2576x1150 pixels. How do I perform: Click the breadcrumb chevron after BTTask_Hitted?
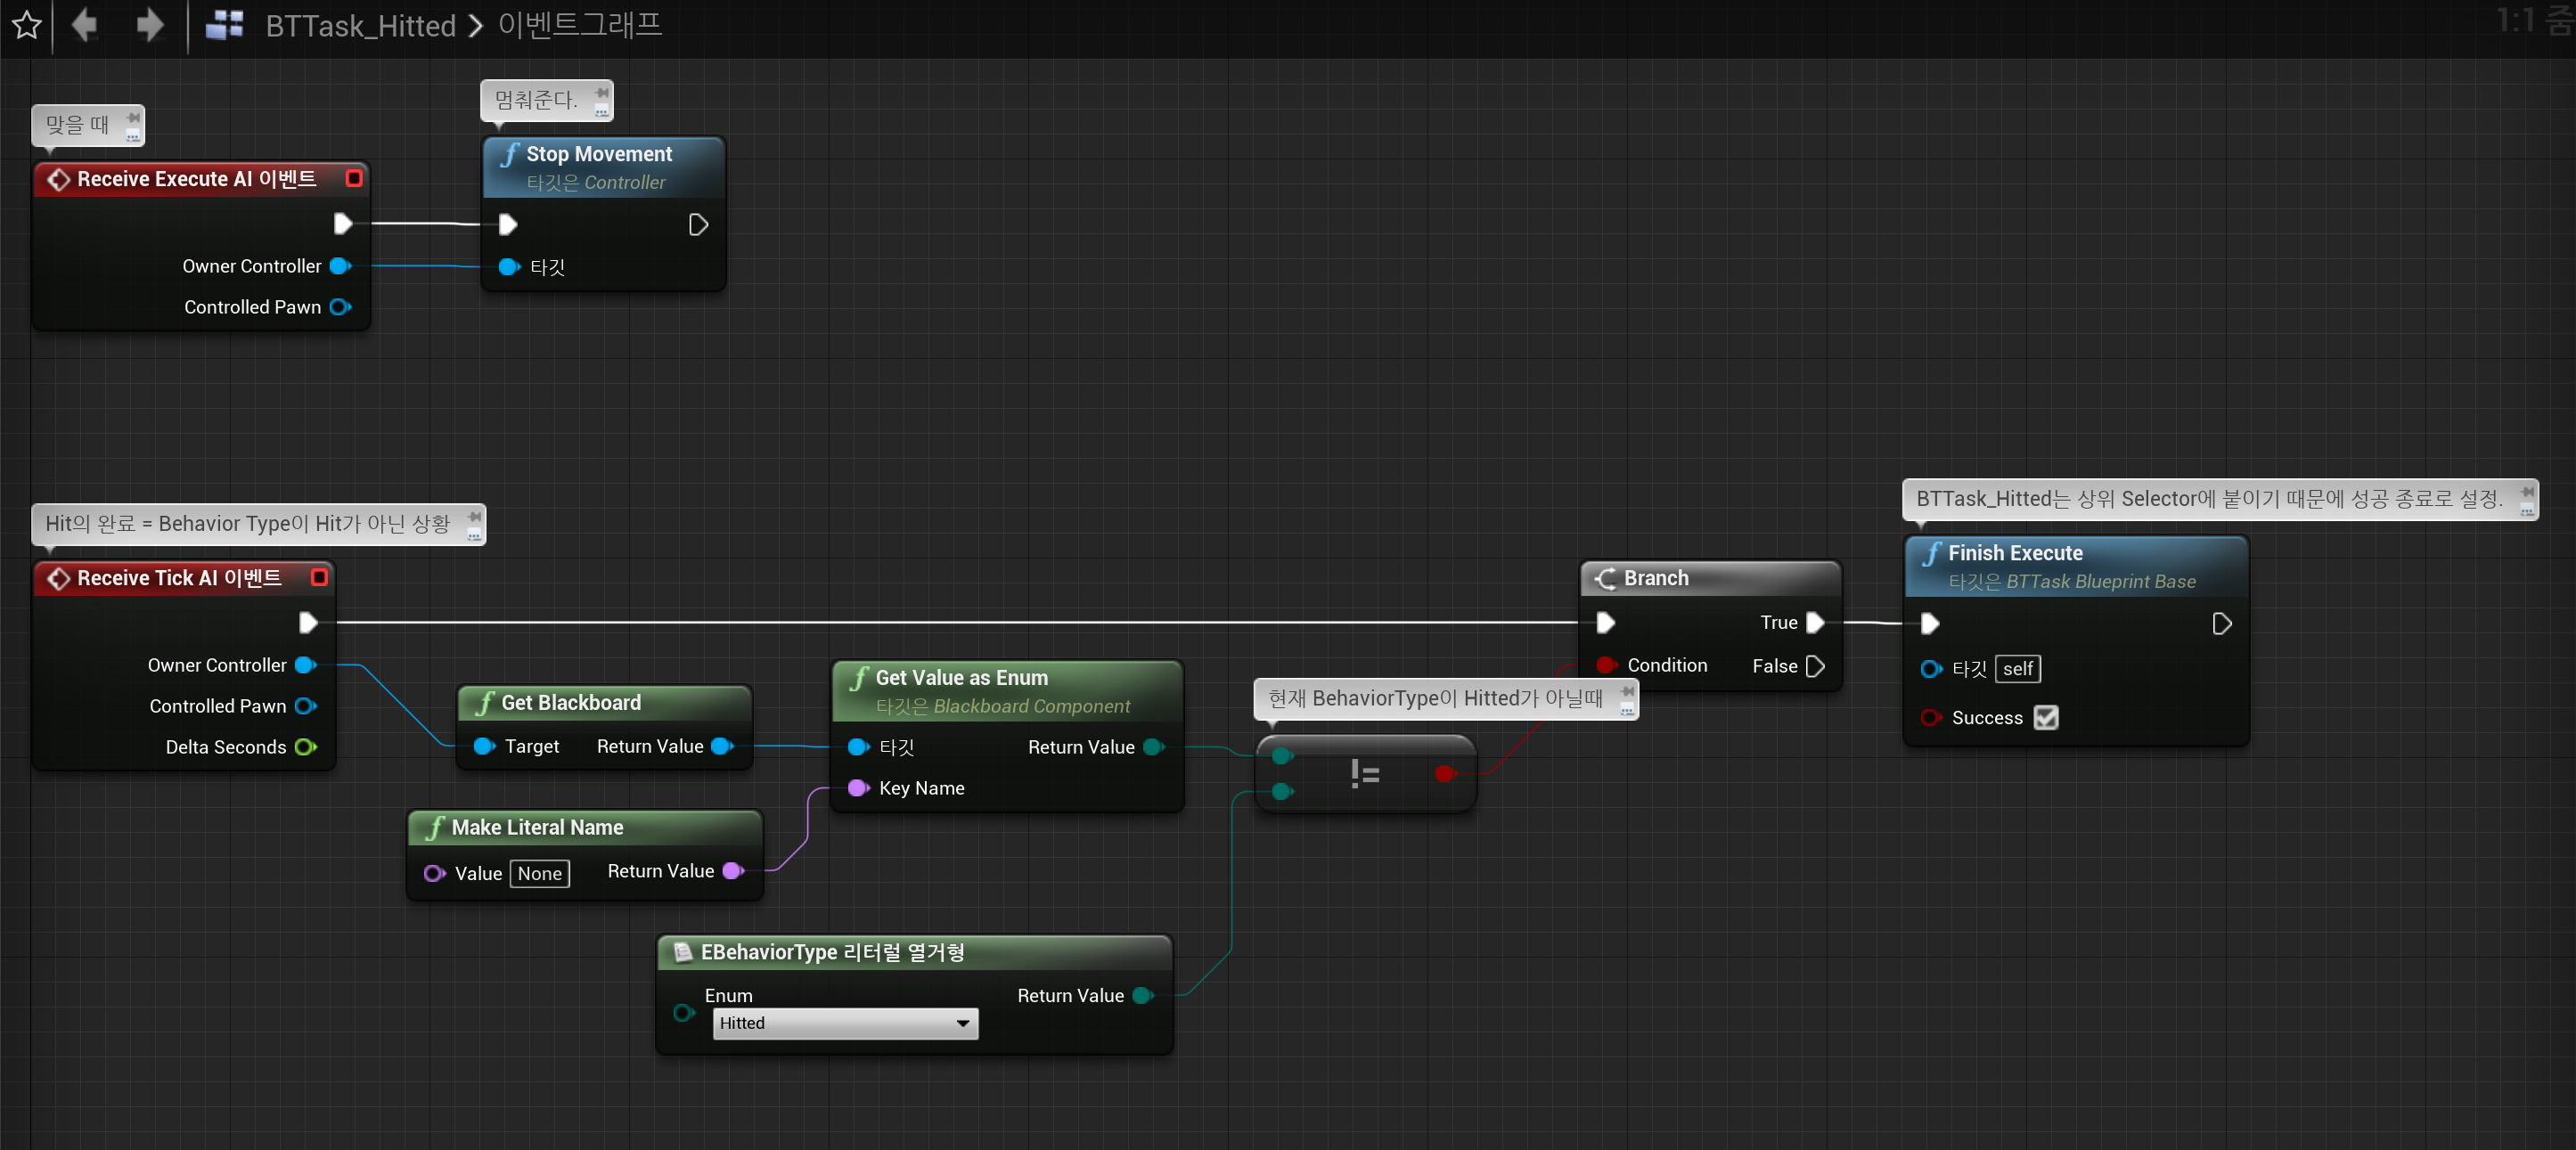pyautogui.click(x=476, y=26)
